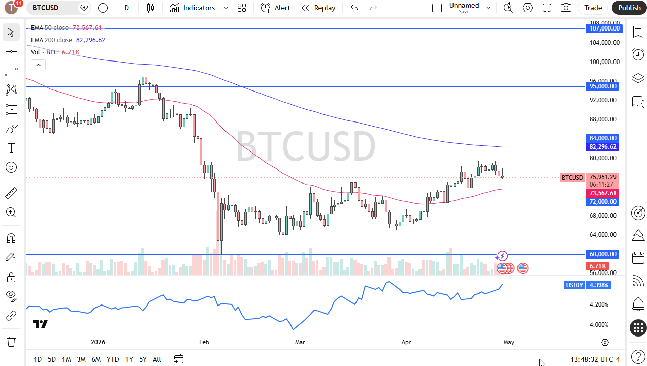
Task: Remove all drawings with the trash icon
Action: (11, 341)
